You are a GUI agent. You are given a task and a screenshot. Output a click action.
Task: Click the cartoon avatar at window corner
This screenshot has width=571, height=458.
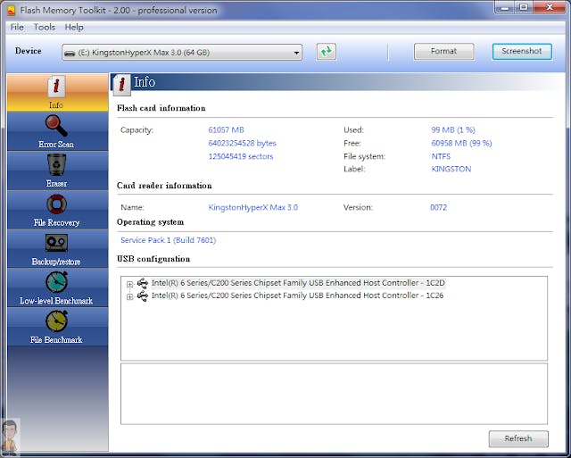[x=10, y=437]
